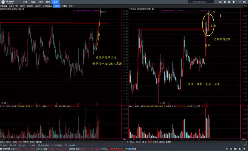This screenshot has width=248, height=151.
Task: Click the stock code search field
Action: point(204,2)
